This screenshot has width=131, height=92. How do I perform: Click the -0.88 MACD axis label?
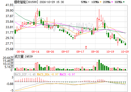click(10, 84)
